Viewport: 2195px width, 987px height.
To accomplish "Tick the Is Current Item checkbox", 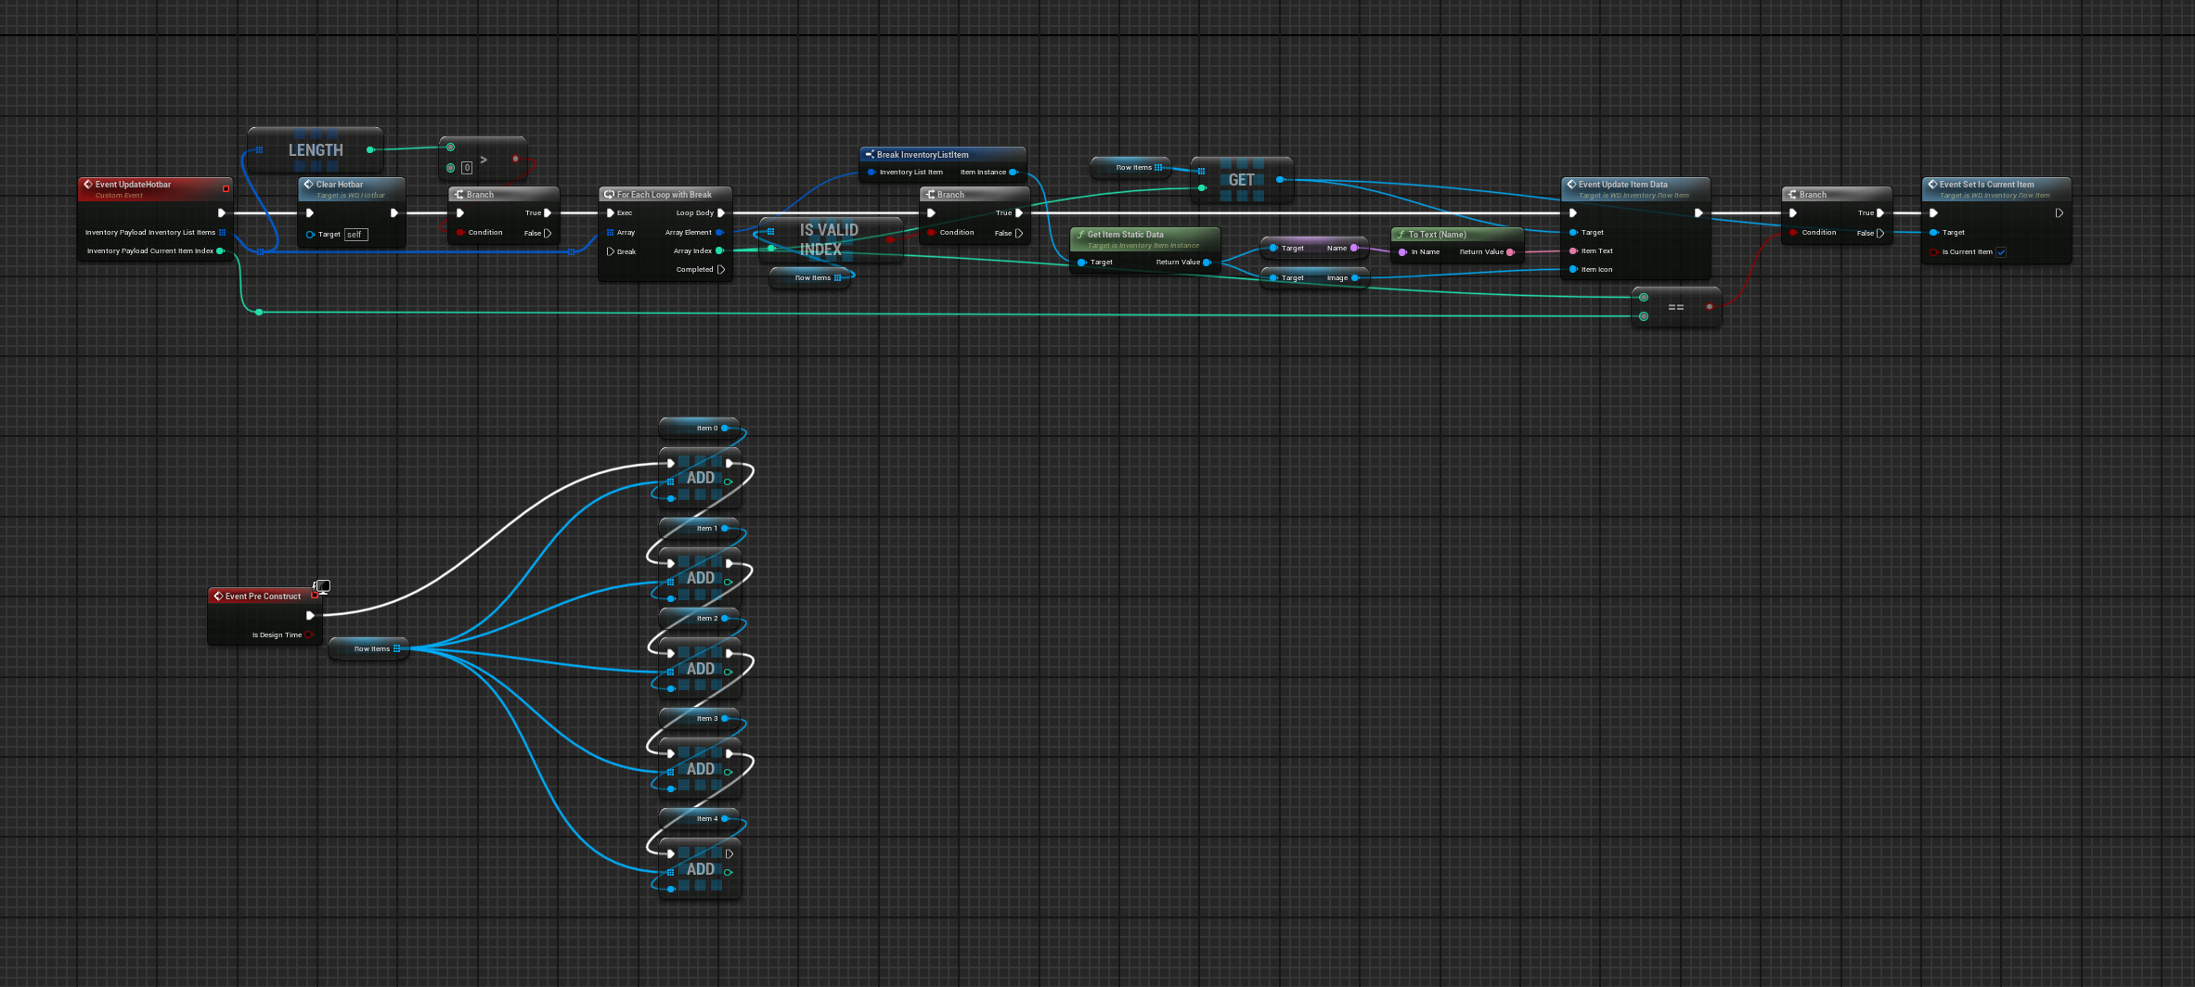I will (x=2001, y=252).
